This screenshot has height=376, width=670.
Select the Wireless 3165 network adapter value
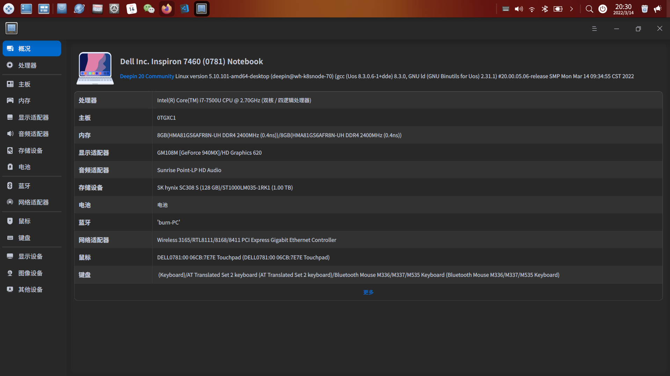click(247, 240)
